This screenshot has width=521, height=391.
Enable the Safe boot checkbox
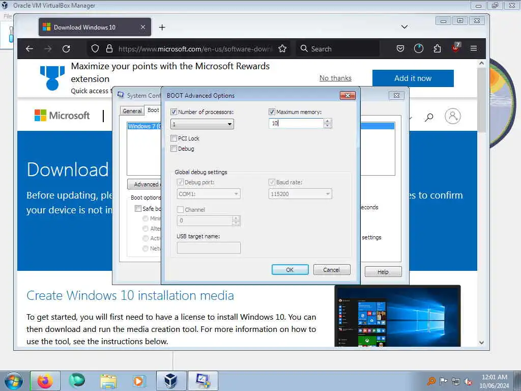click(138, 208)
